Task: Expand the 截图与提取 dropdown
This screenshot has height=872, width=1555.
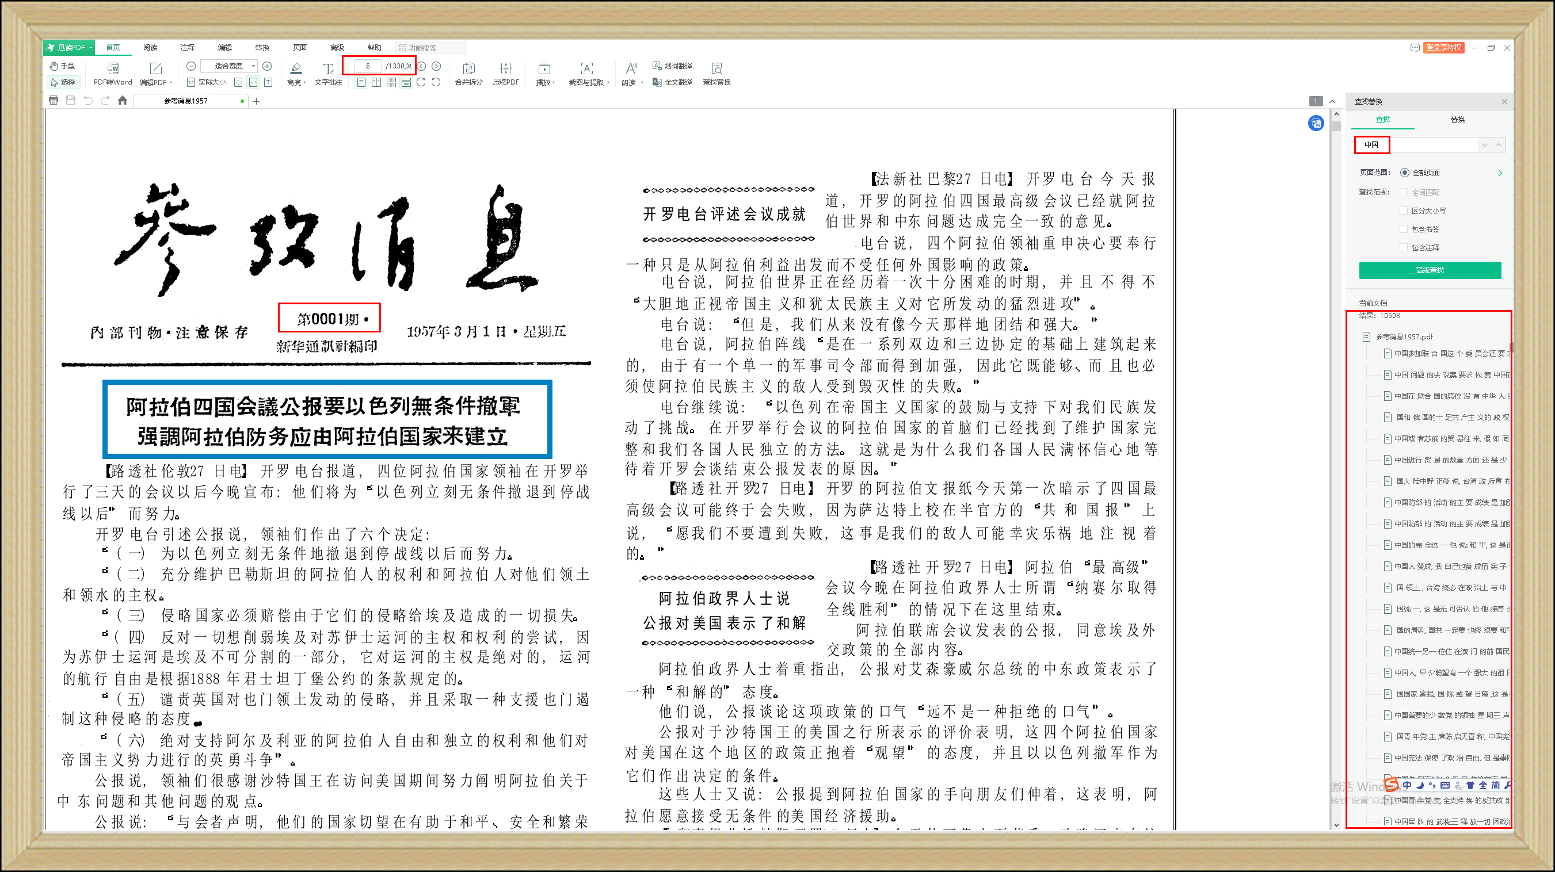Action: 608,83
